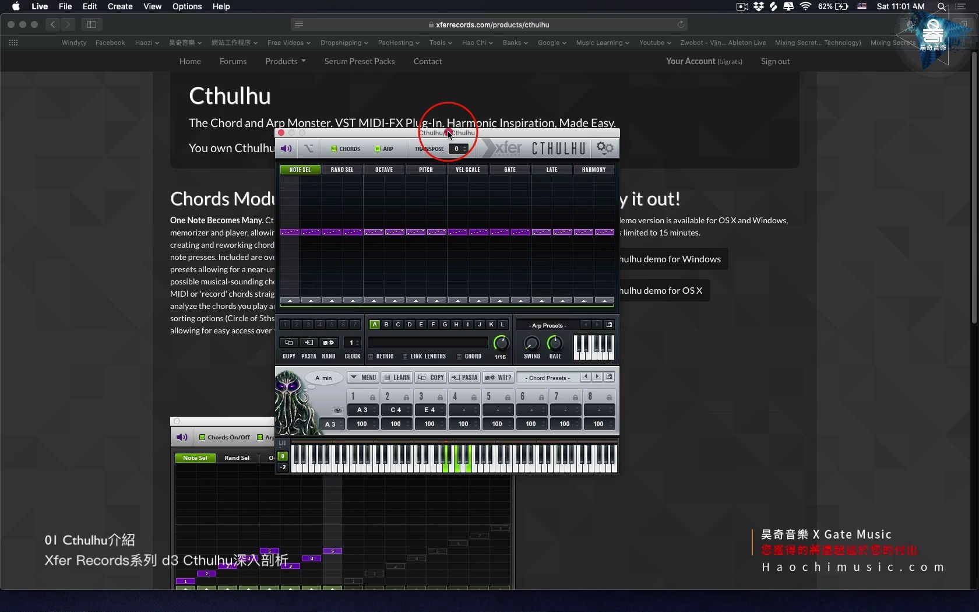Open macOS Spotlight search
Screen dimensions: 979x612
coord(941,6)
